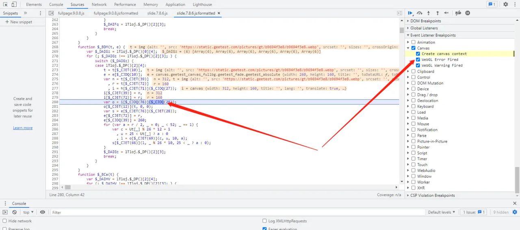Click the inspect element picker icon

point(5,4)
